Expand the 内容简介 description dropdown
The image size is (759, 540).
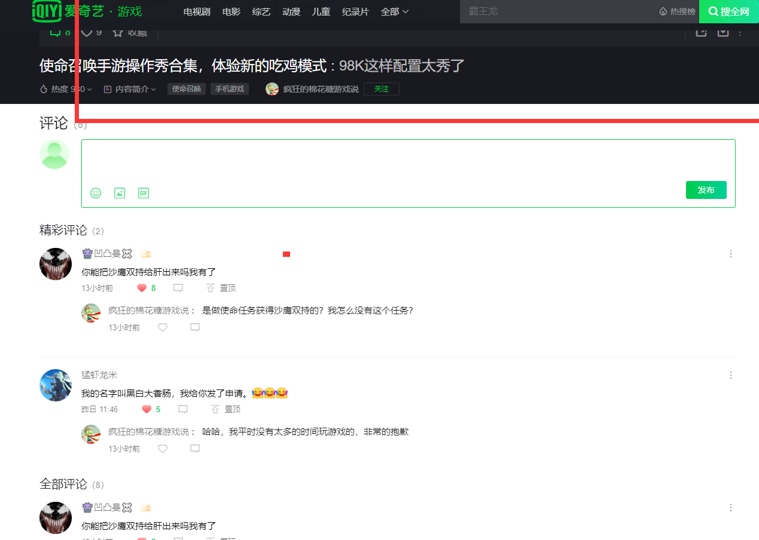[x=130, y=89]
